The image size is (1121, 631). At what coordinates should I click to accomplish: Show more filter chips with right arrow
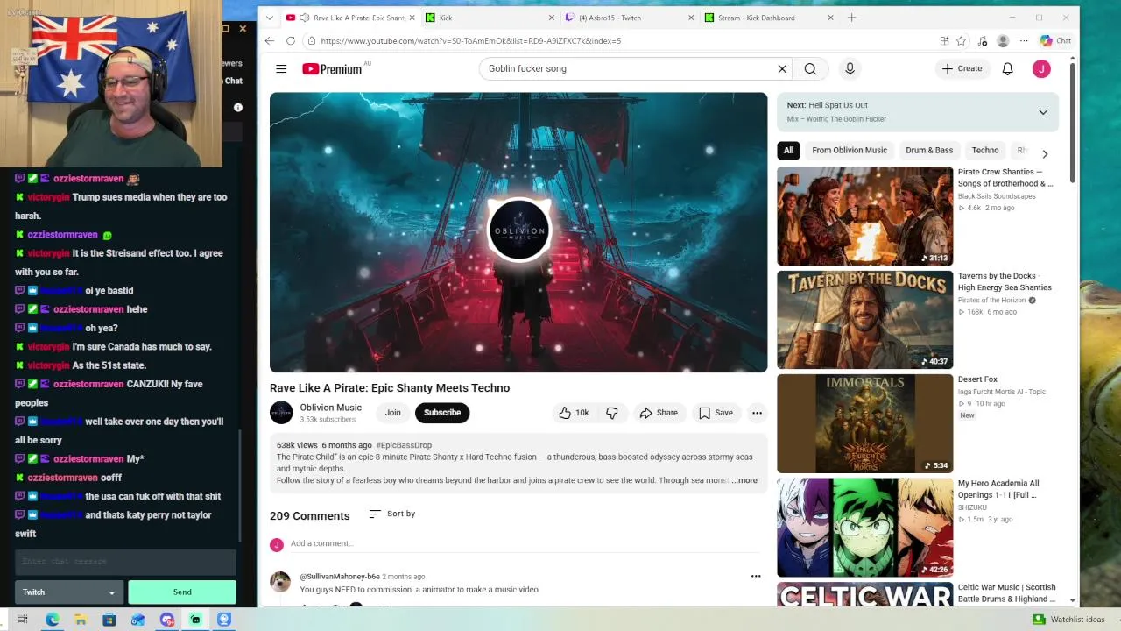[x=1045, y=153]
